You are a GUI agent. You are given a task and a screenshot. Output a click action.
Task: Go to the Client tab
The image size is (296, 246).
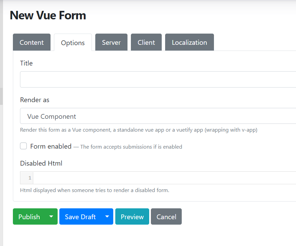click(x=146, y=42)
